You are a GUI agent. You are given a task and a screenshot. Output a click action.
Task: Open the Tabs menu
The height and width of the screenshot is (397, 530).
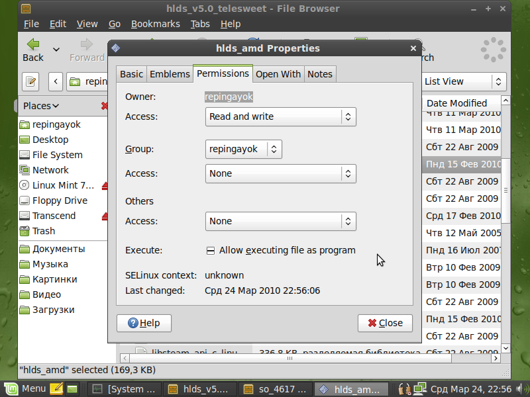click(200, 24)
